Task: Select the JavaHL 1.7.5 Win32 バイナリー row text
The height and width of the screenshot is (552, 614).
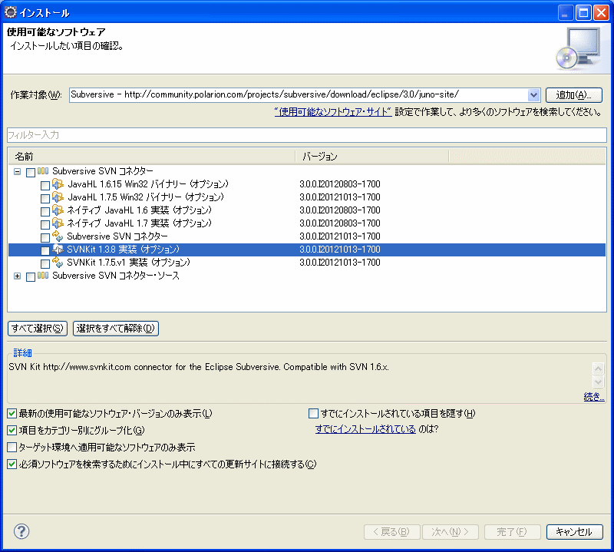Action: coord(146,197)
